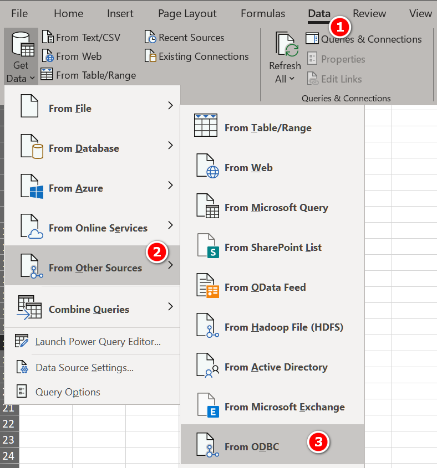Select row header 22
The height and width of the screenshot is (468, 437).
click(9, 424)
